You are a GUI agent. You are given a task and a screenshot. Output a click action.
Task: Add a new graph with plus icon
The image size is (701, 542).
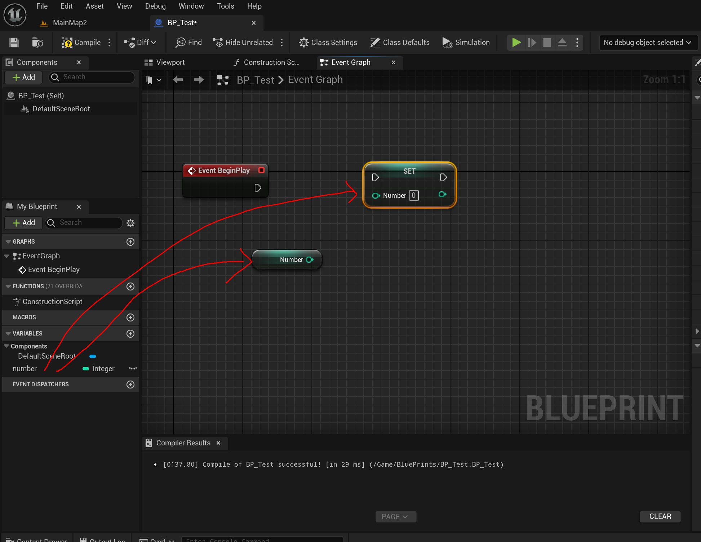point(130,242)
